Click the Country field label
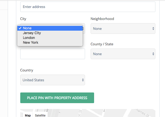Screen dimensions: 165x117 coord(27,70)
